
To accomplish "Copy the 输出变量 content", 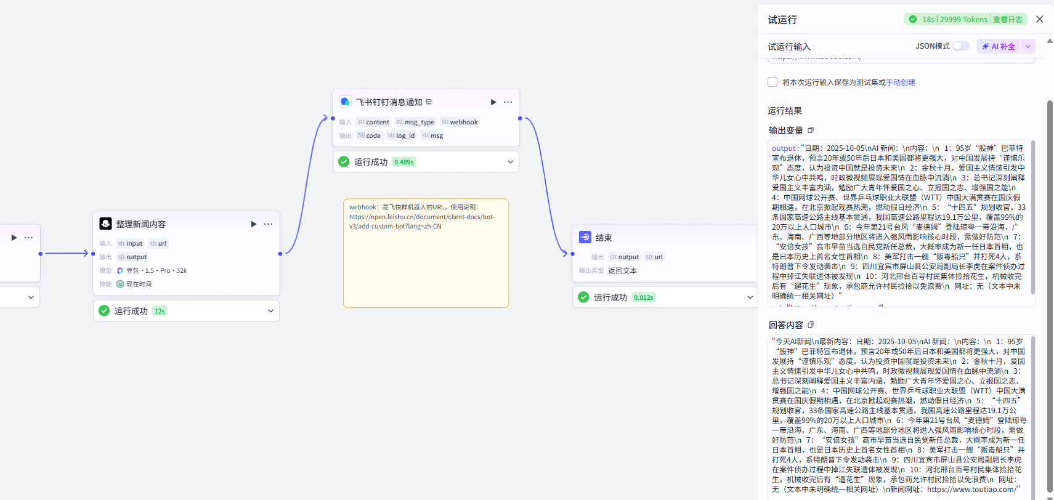I will [811, 130].
